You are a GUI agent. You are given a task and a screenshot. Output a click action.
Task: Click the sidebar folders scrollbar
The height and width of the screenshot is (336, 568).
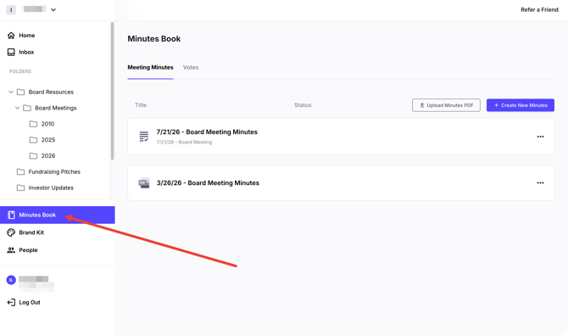point(112,91)
